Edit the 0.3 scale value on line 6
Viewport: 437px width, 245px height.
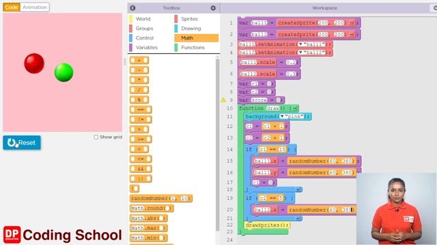291,74
